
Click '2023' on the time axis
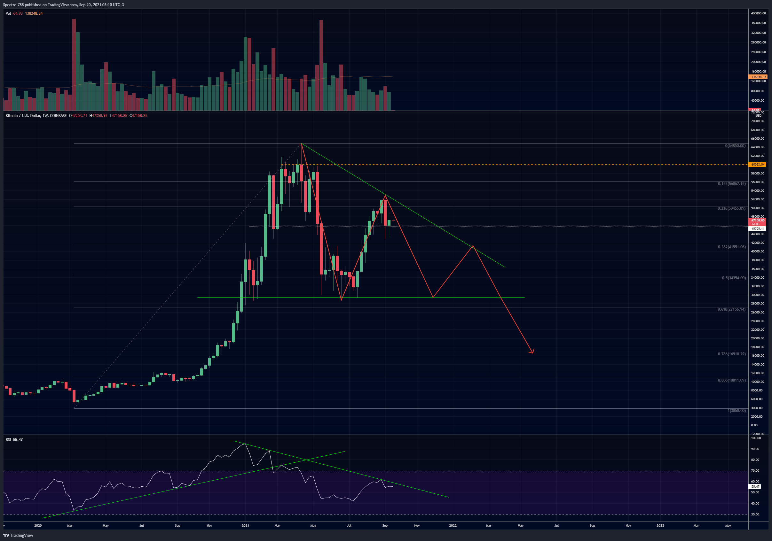click(x=660, y=526)
